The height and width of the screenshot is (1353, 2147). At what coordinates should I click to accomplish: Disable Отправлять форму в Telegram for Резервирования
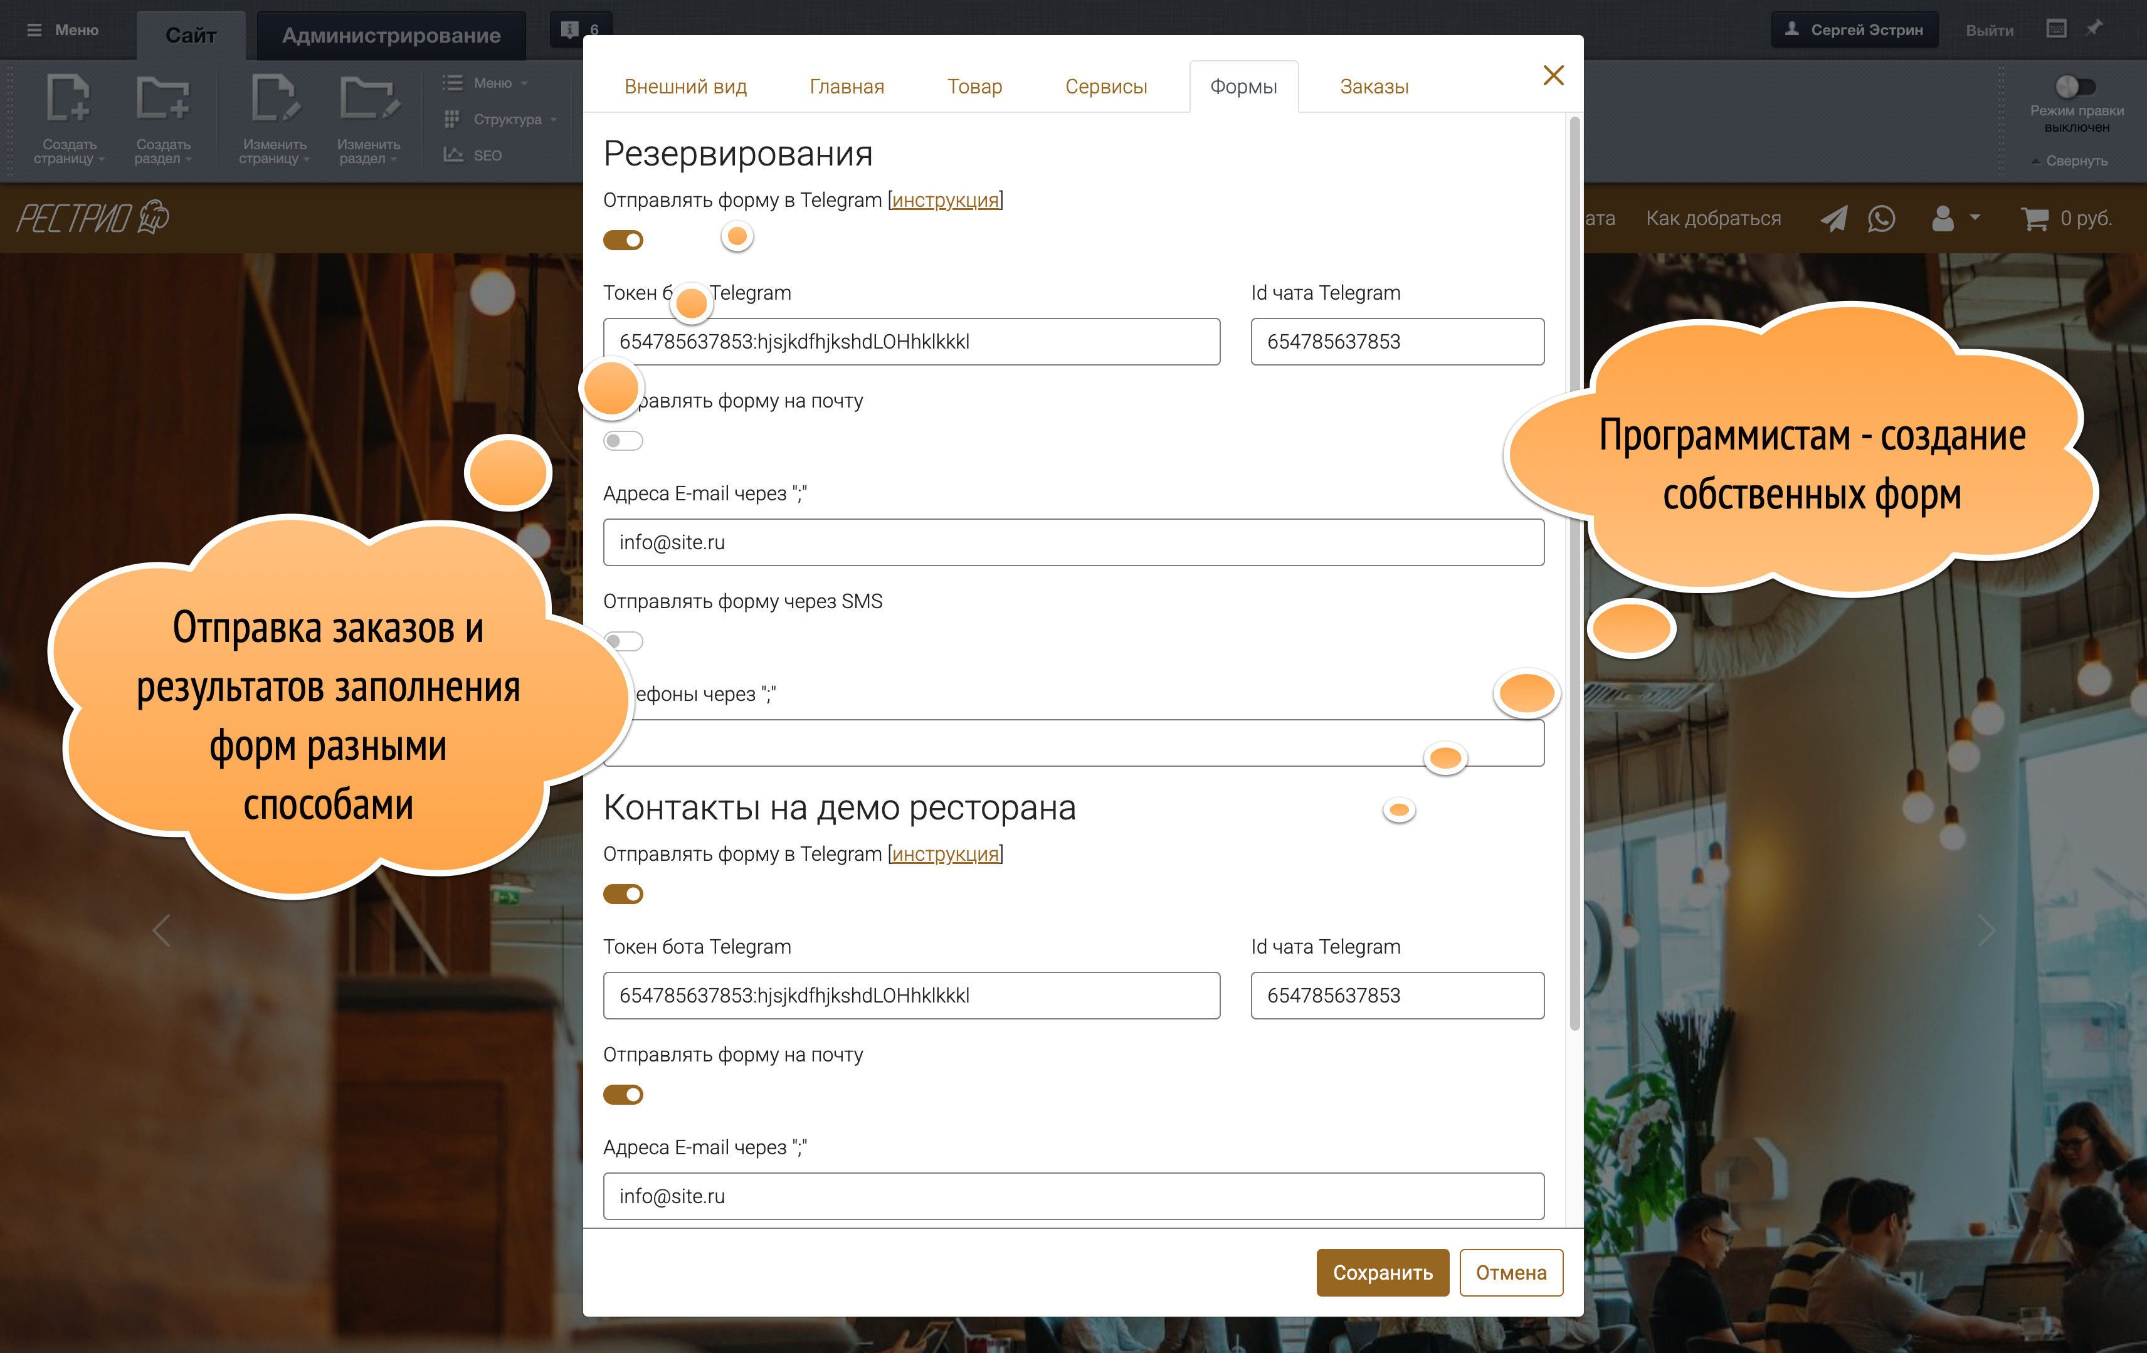click(x=623, y=240)
